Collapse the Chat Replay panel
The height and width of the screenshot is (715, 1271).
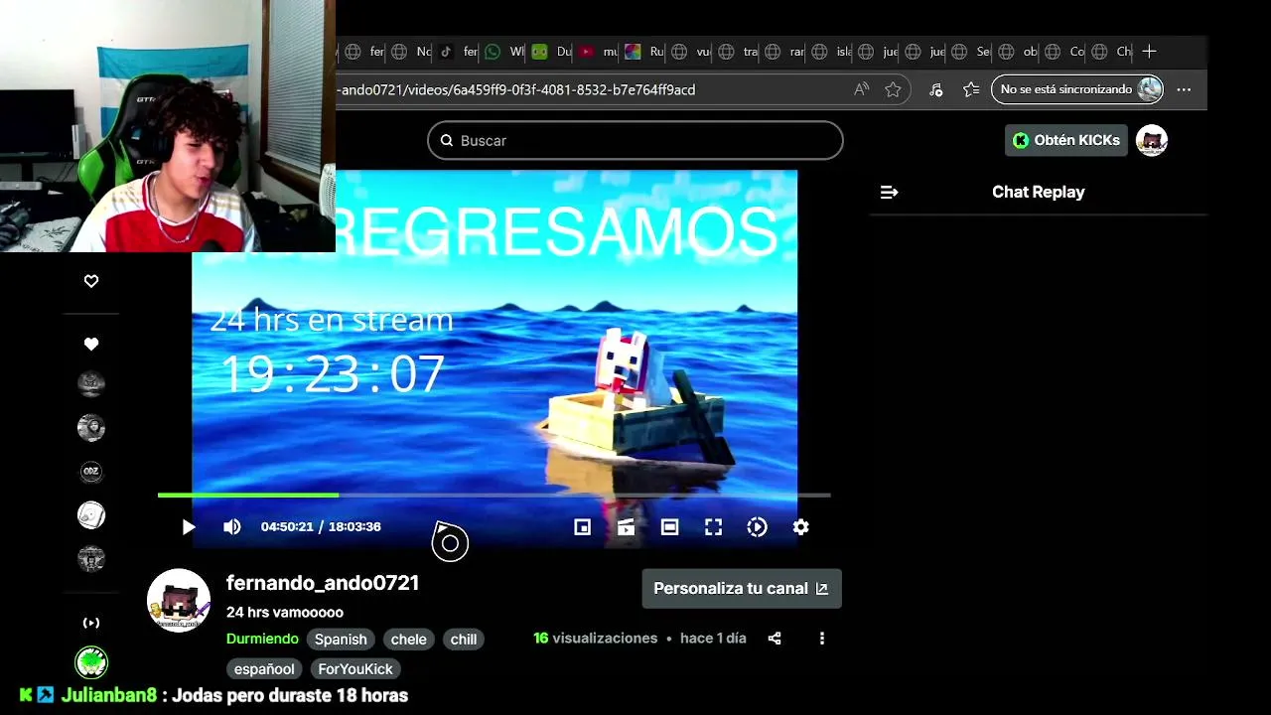889,193
